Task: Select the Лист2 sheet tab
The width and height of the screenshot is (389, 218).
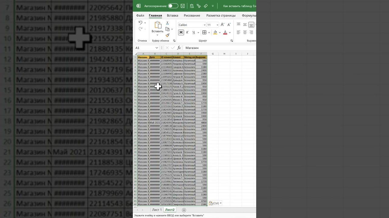Action: (170, 210)
